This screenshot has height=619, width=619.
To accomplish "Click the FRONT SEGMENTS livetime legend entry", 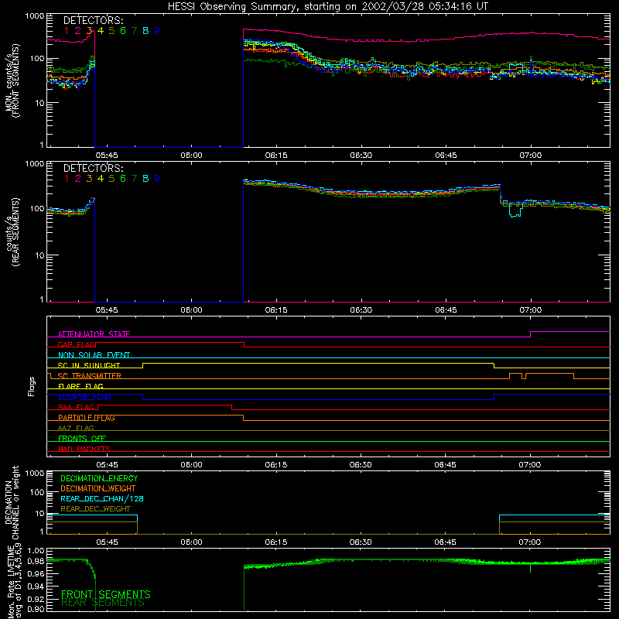I will coord(106,594).
